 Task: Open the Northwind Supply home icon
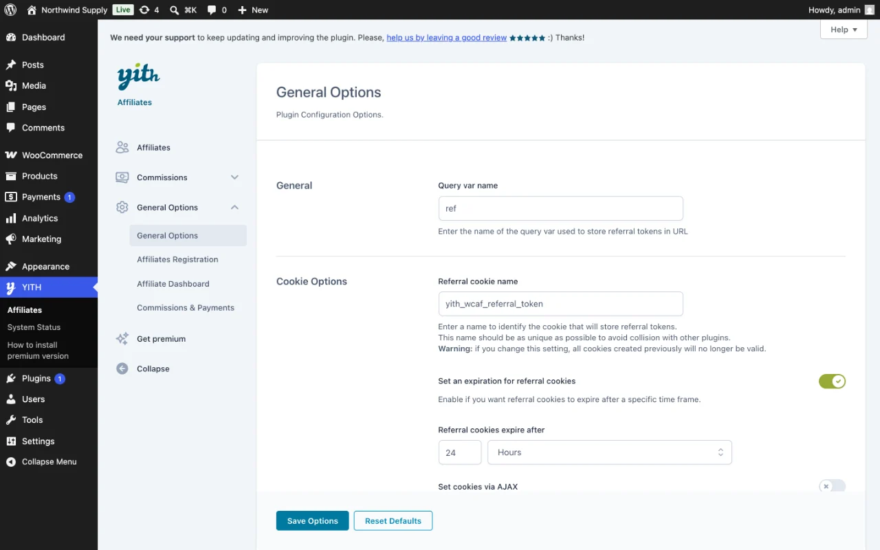click(x=32, y=10)
